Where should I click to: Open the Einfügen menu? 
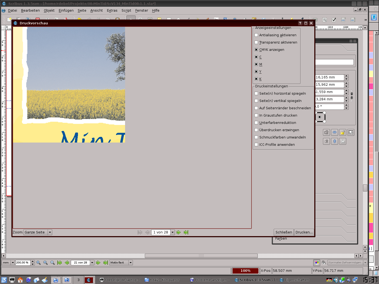coord(66,11)
